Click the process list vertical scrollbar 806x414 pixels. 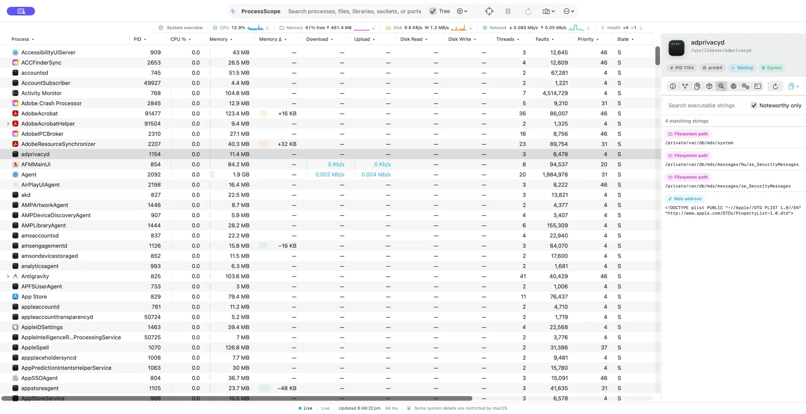click(658, 56)
